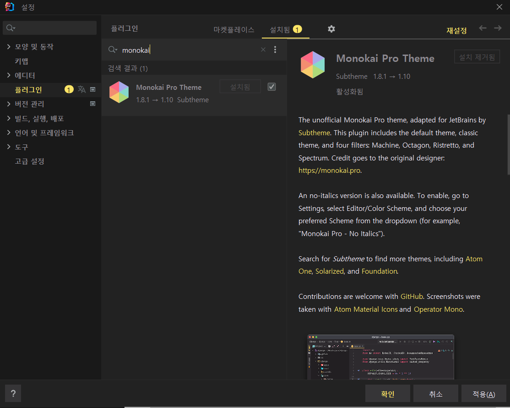
Task: Switch to the 마켓플레이스 tab
Action: [x=234, y=30]
